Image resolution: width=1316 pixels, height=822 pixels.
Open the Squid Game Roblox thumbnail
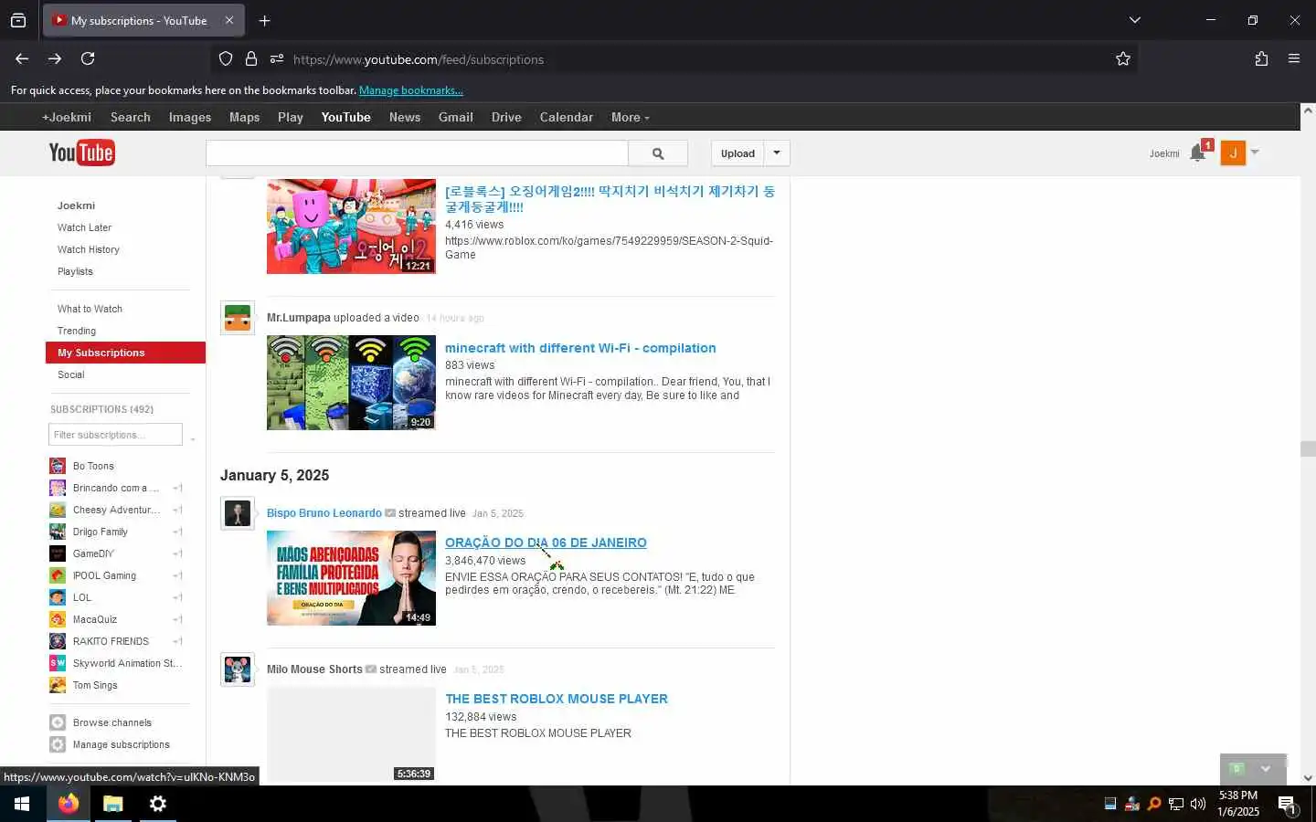(351, 227)
